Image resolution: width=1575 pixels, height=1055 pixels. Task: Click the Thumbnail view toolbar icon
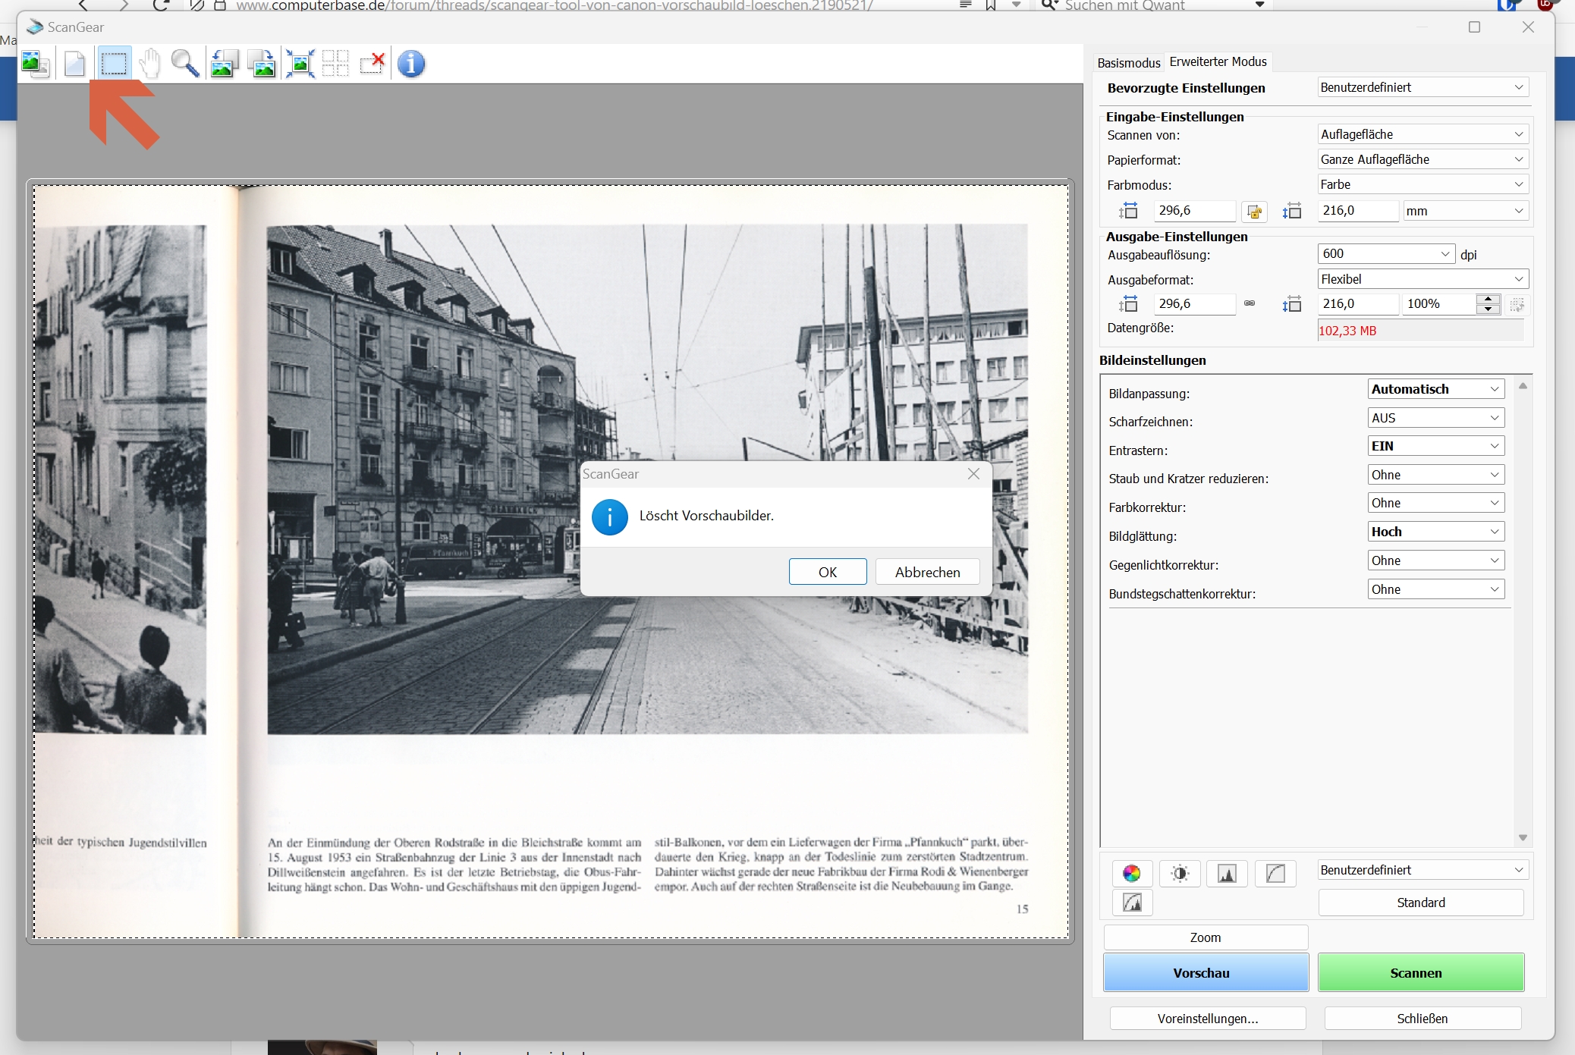coord(35,64)
